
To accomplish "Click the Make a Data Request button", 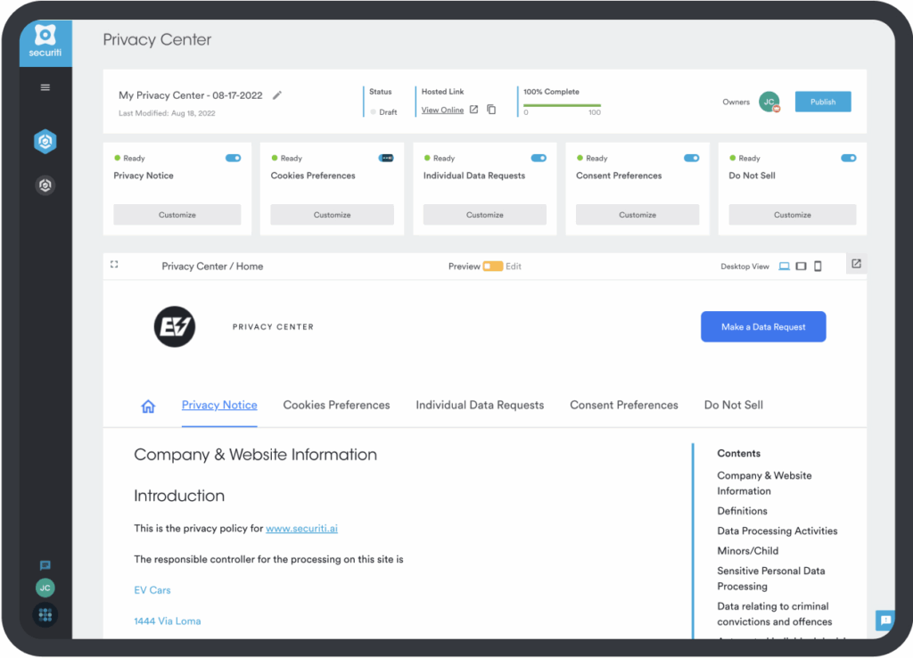I will click(x=762, y=326).
